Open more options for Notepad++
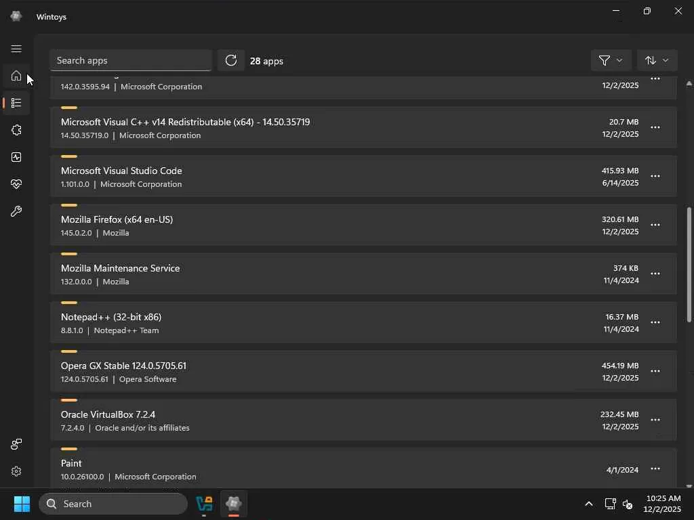 pos(655,322)
